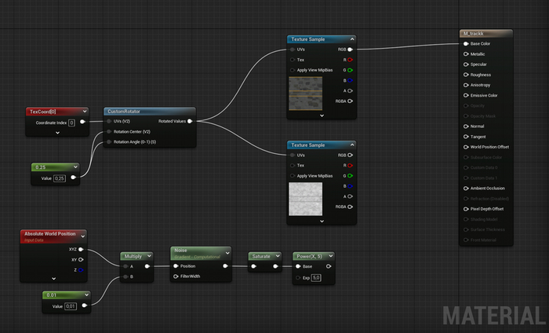Click the Emissive Color input pin
Screen dimensions: 549x333
pos(466,96)
